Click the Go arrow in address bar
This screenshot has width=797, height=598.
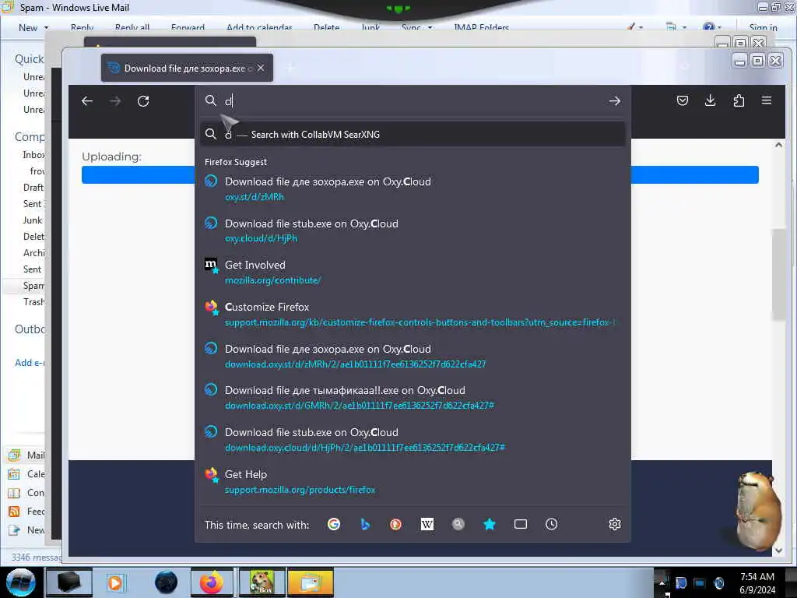tap(615, 101)
